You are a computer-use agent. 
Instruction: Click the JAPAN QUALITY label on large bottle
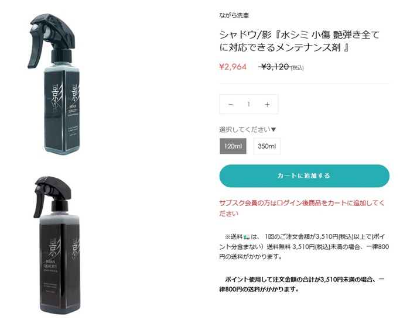pos(50,264)
